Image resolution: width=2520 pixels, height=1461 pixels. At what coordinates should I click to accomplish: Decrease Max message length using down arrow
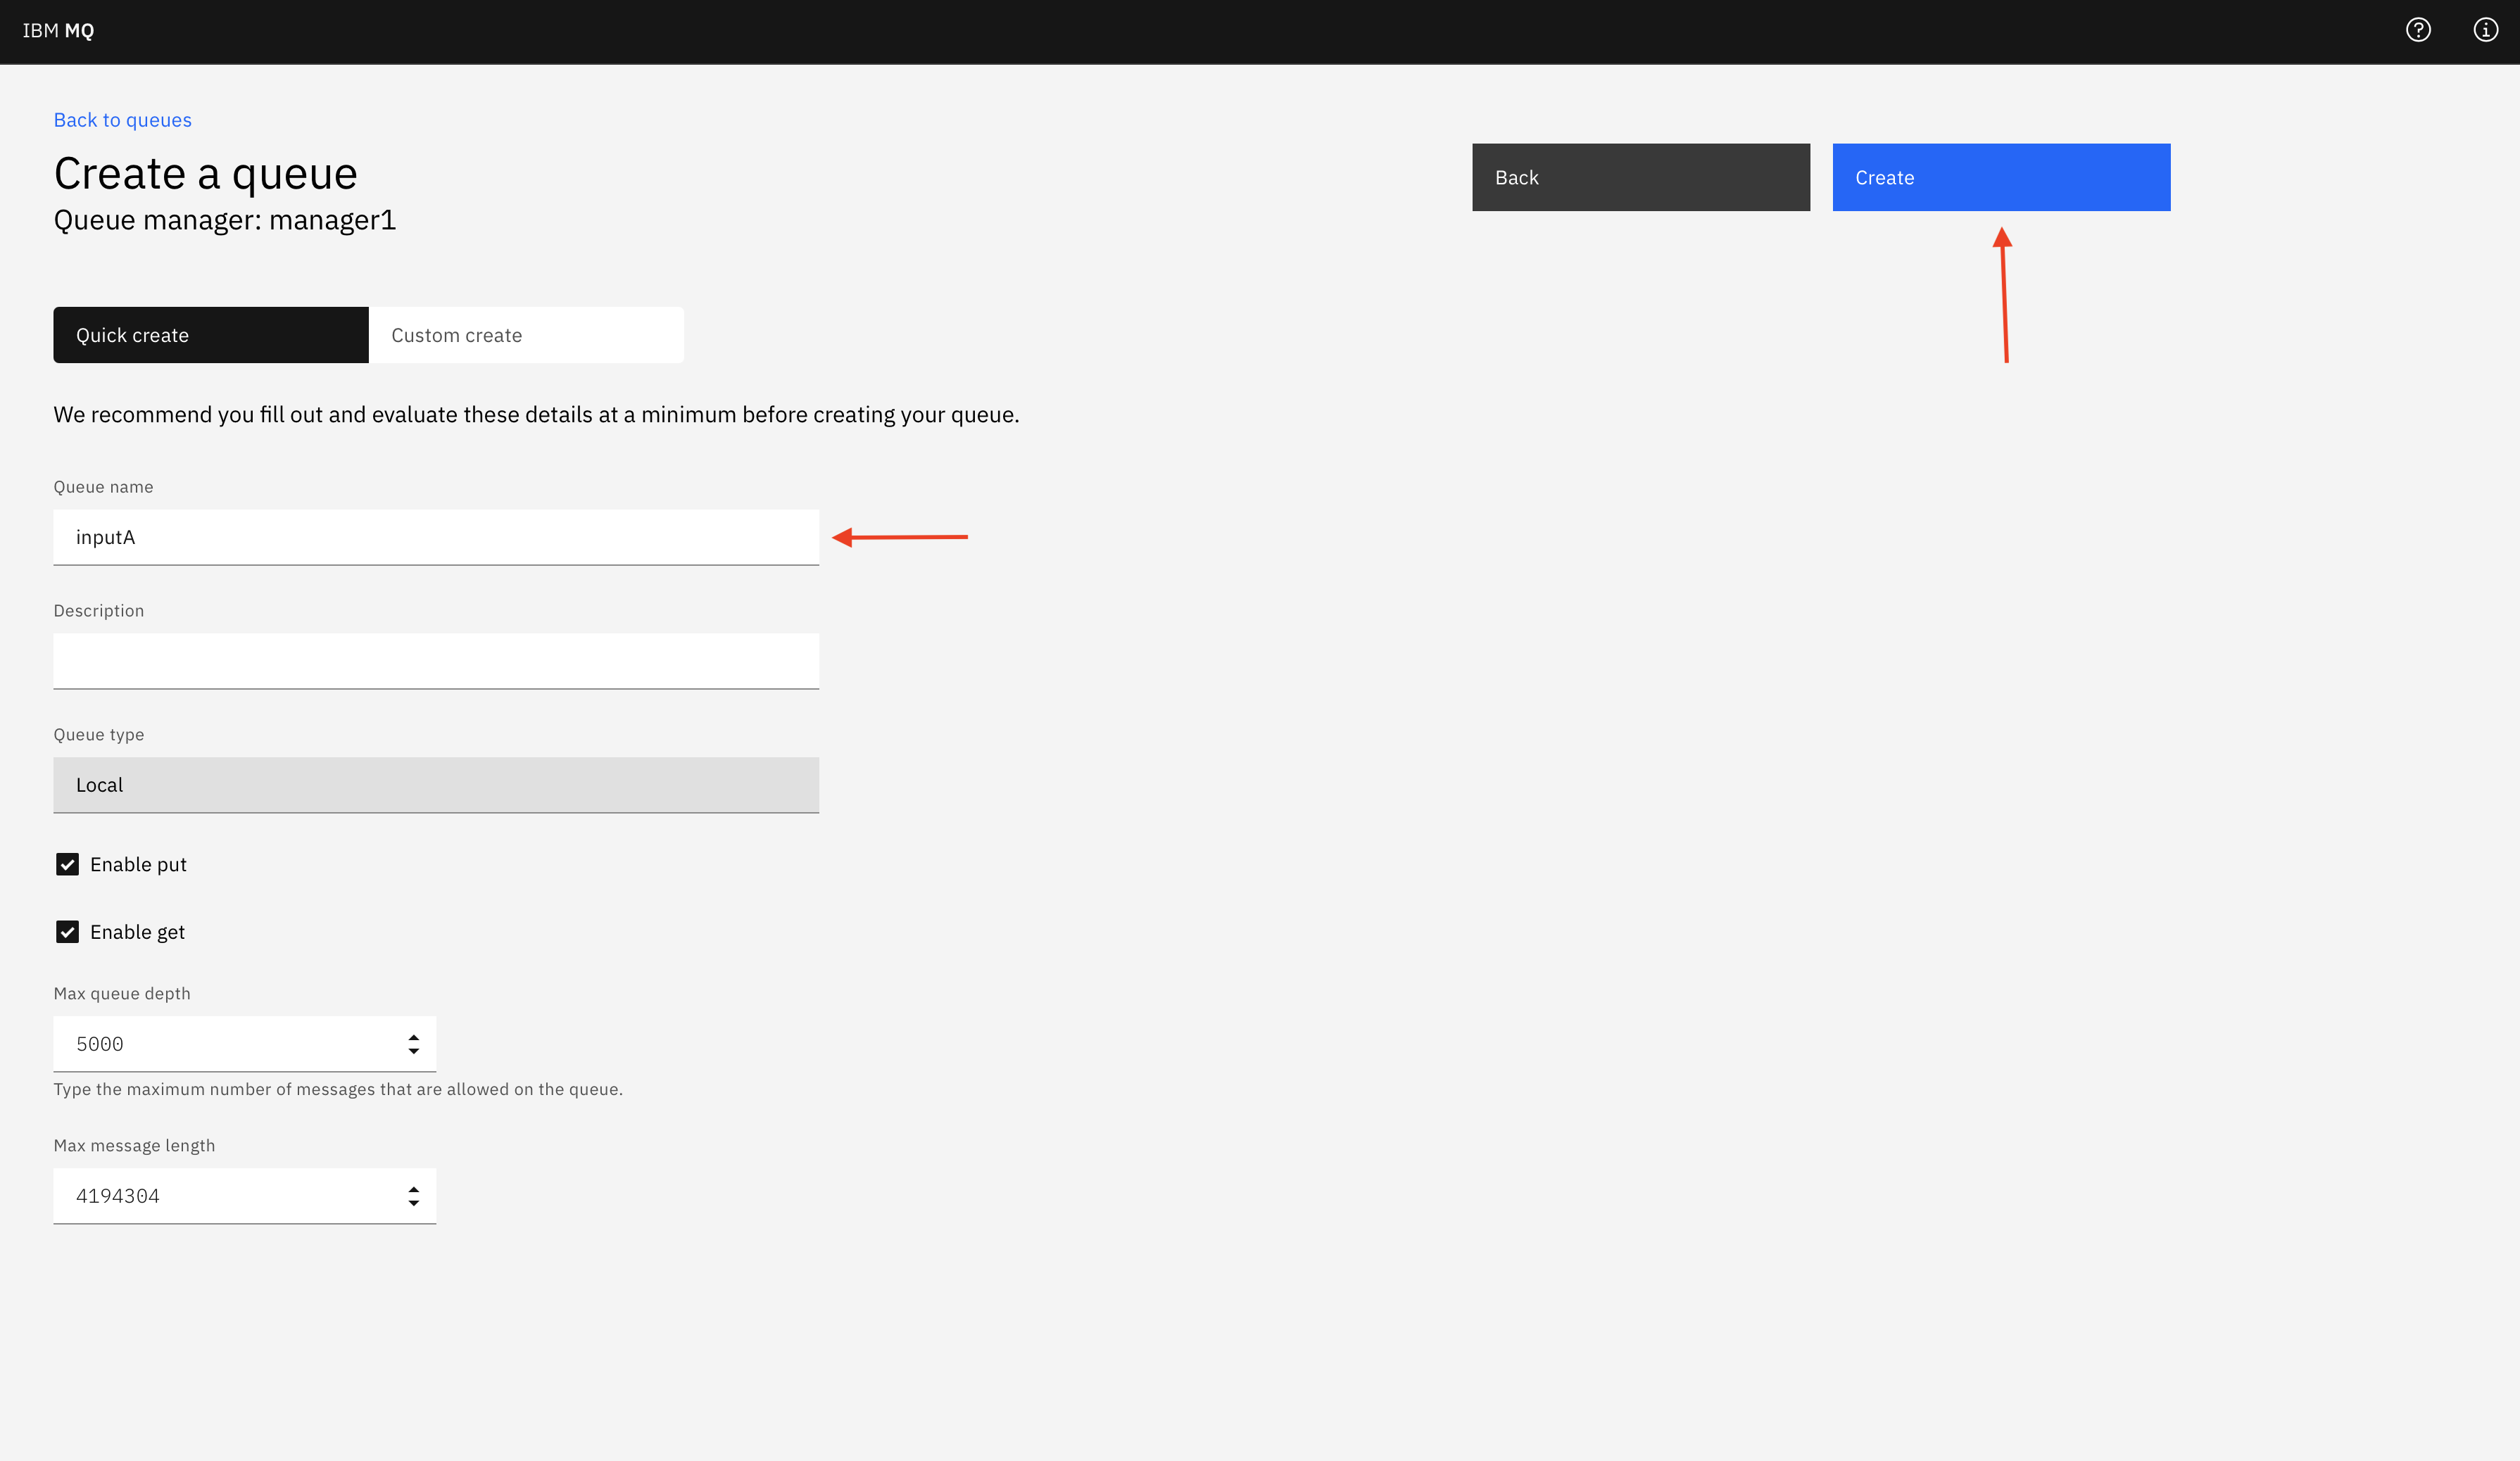(x=413, y=1204)
